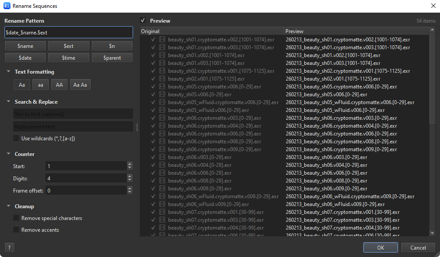Image resolution: width=440 pixels, height=257 pixels.
Task: Sort by the Original column header
Action: click(212, 31)
